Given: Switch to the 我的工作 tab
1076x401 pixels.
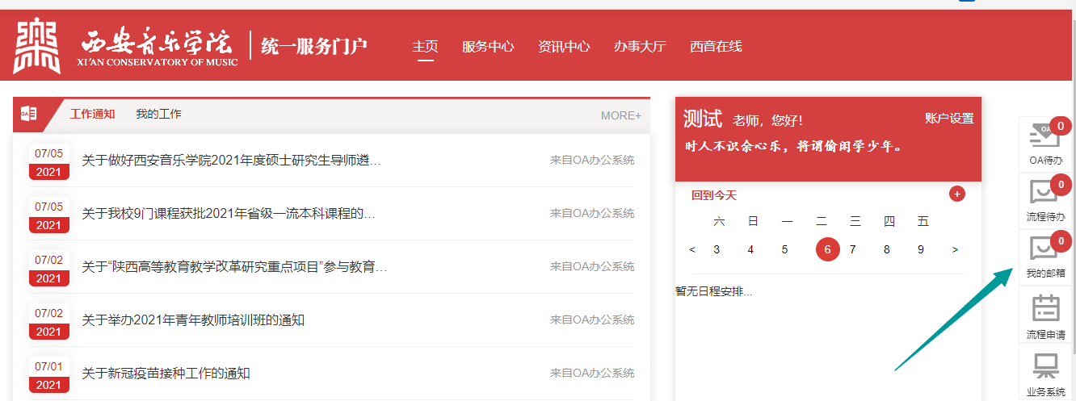Looking at the screenshot, I should [x=158, y=115].
